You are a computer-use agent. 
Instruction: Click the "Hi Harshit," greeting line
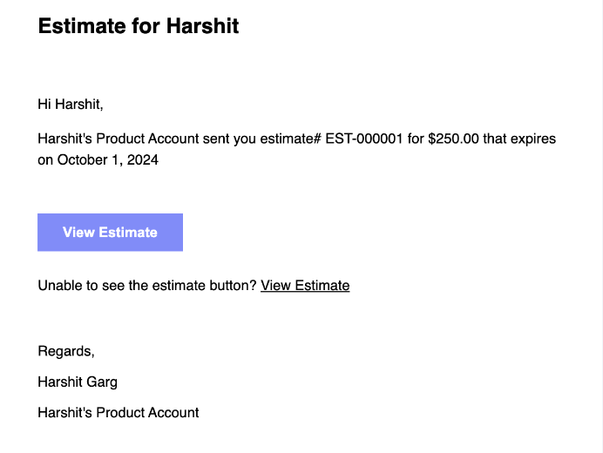click(x=71, y=105)
